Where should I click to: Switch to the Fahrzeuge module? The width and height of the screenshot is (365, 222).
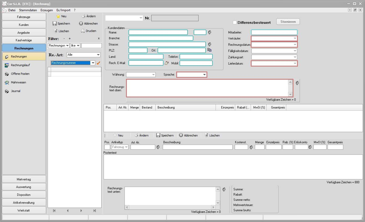pos(24,17)
